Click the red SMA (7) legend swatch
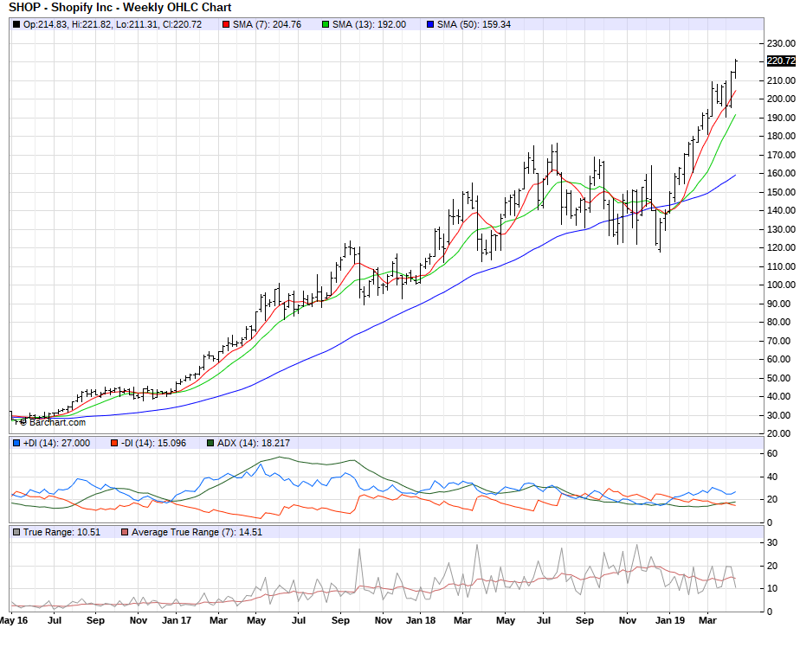800x647 pixels. click(x=226, y=24)
